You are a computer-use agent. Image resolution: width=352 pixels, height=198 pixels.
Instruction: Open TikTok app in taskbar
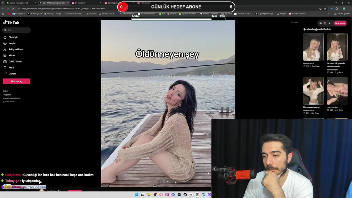185,195
